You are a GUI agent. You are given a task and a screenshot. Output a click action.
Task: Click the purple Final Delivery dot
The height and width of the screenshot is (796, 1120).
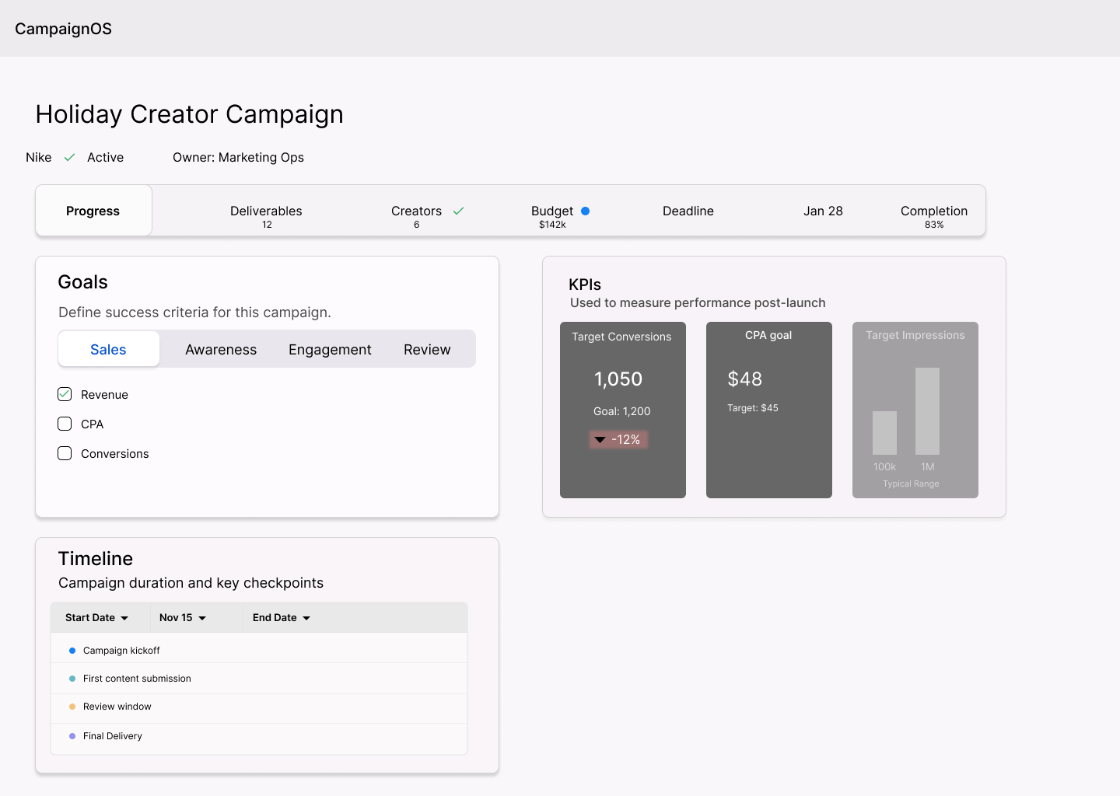72,736
